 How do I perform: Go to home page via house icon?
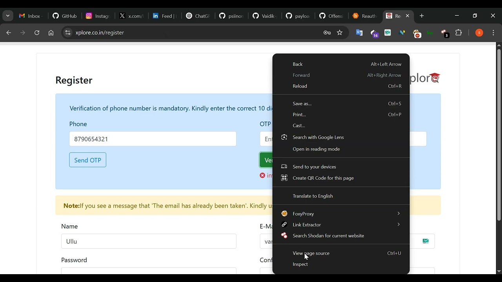pos(51,33)
